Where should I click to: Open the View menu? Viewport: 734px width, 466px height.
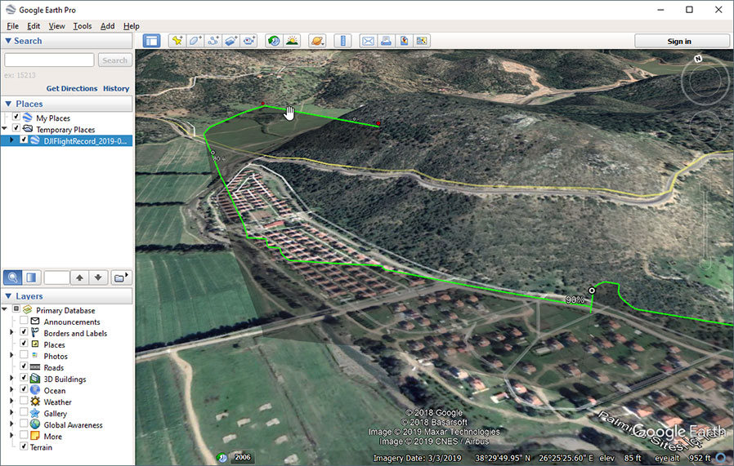(x=56, y=26)
